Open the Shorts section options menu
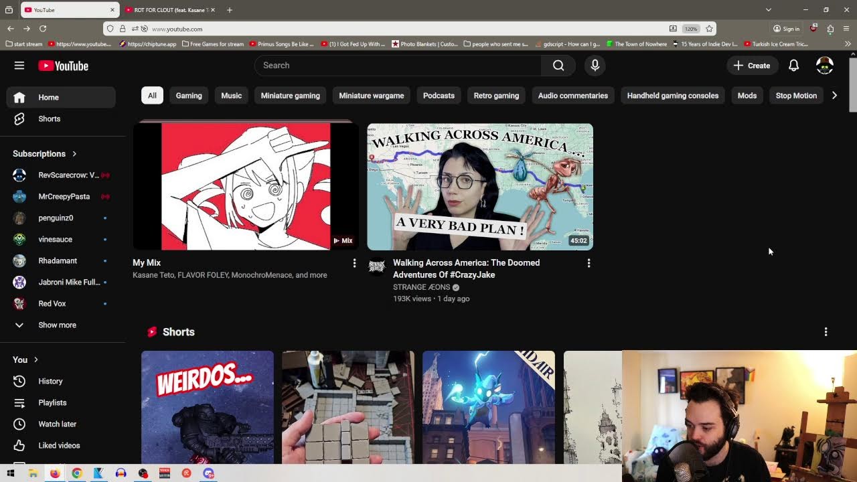 826,332
